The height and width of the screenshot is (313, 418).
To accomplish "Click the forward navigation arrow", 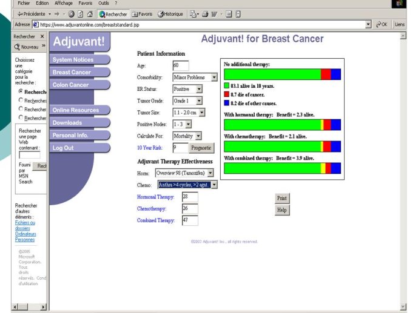I will [x=57, y=14].
